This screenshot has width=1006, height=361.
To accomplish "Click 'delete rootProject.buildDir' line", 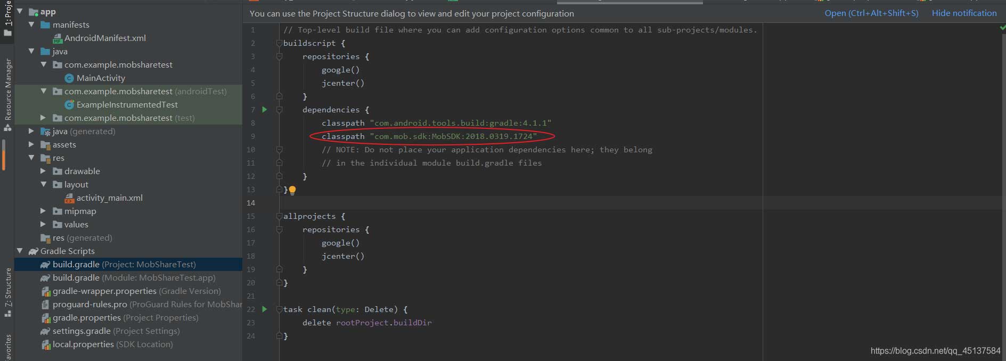I will pyautogui.click(x=367, y=323).
